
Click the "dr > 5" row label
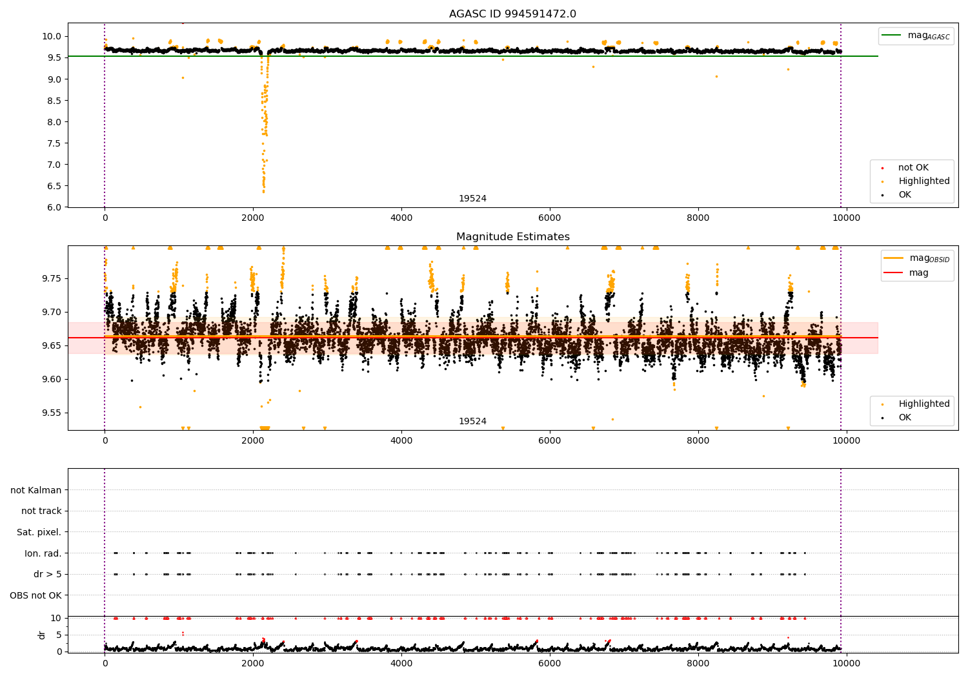(x=47, y=574)
